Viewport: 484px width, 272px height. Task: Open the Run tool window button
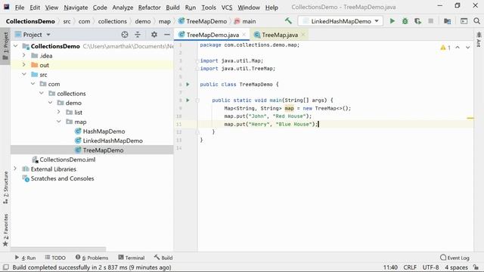tap(25, 258)
